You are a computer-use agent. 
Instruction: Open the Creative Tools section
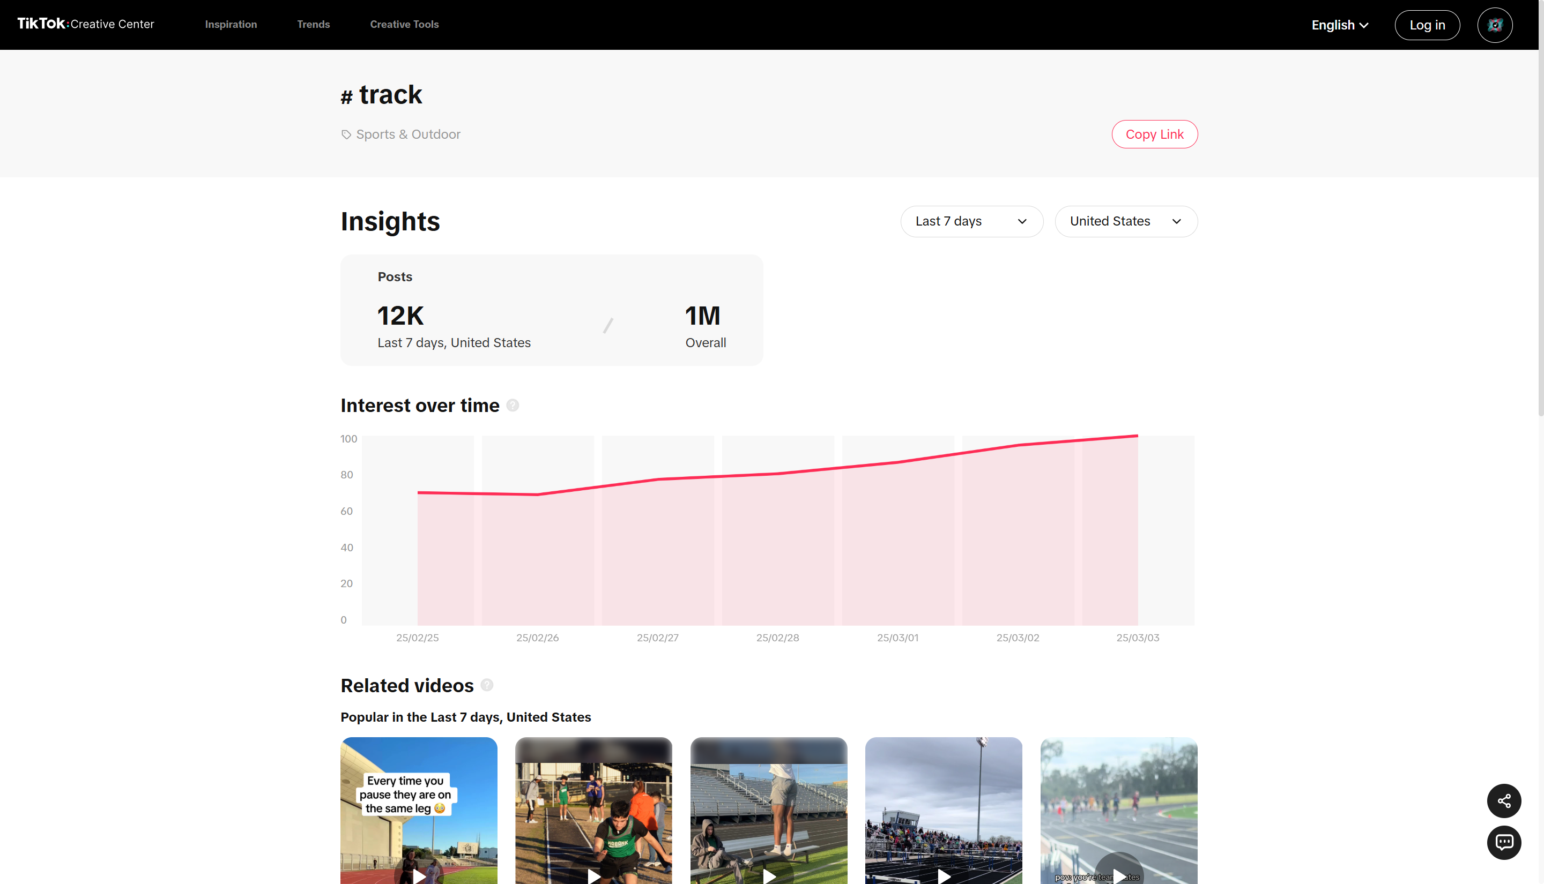pyautogui.click(x=404, y=24)
